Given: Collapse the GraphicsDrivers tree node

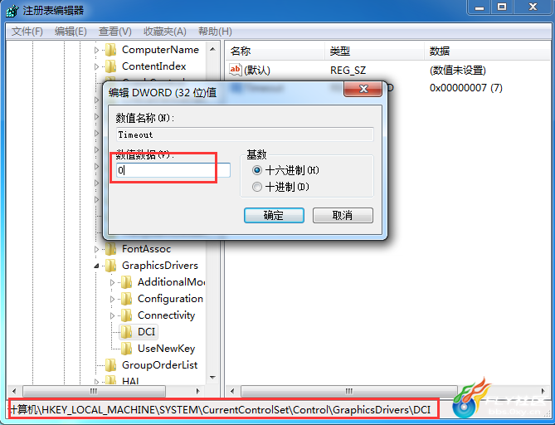Looking at the screenshot, I should point(96,266).
